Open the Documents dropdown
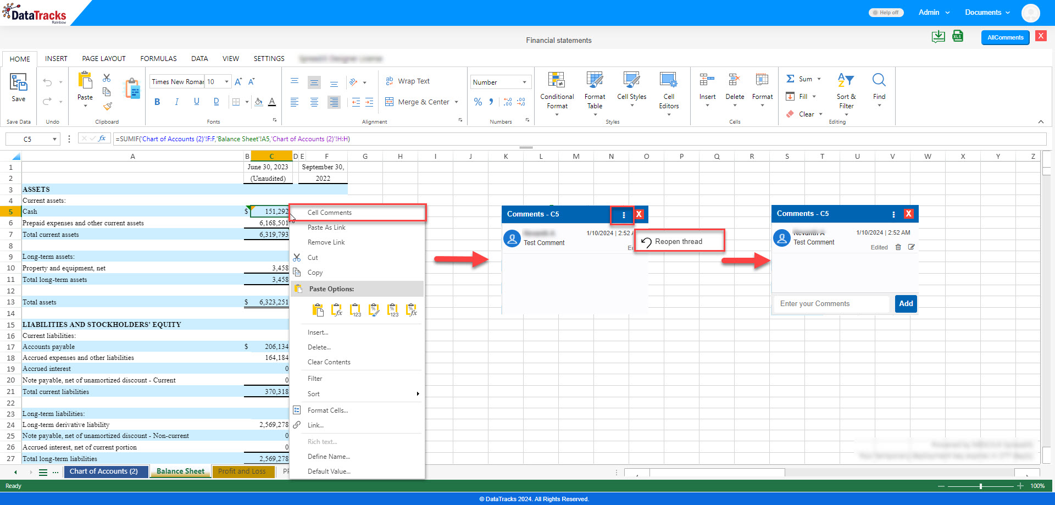This screenshot has height=505, width=1055. pyautogui.click(x=987, y=12)
